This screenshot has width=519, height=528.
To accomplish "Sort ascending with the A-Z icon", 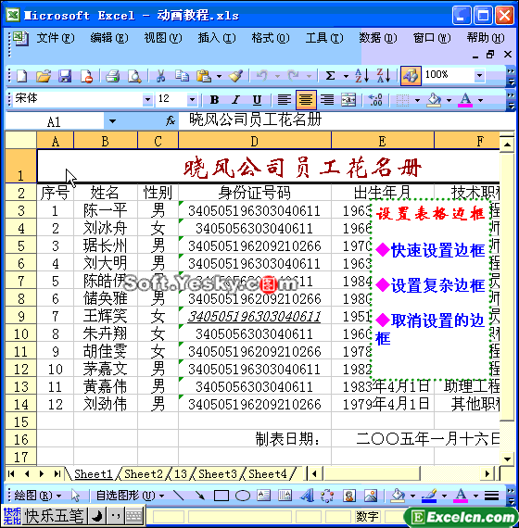I will click(361, 76).
